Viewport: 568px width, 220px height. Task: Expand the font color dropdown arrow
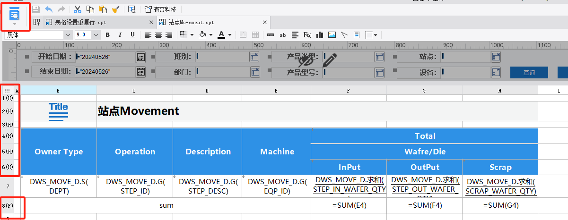(x=230, y=34)
